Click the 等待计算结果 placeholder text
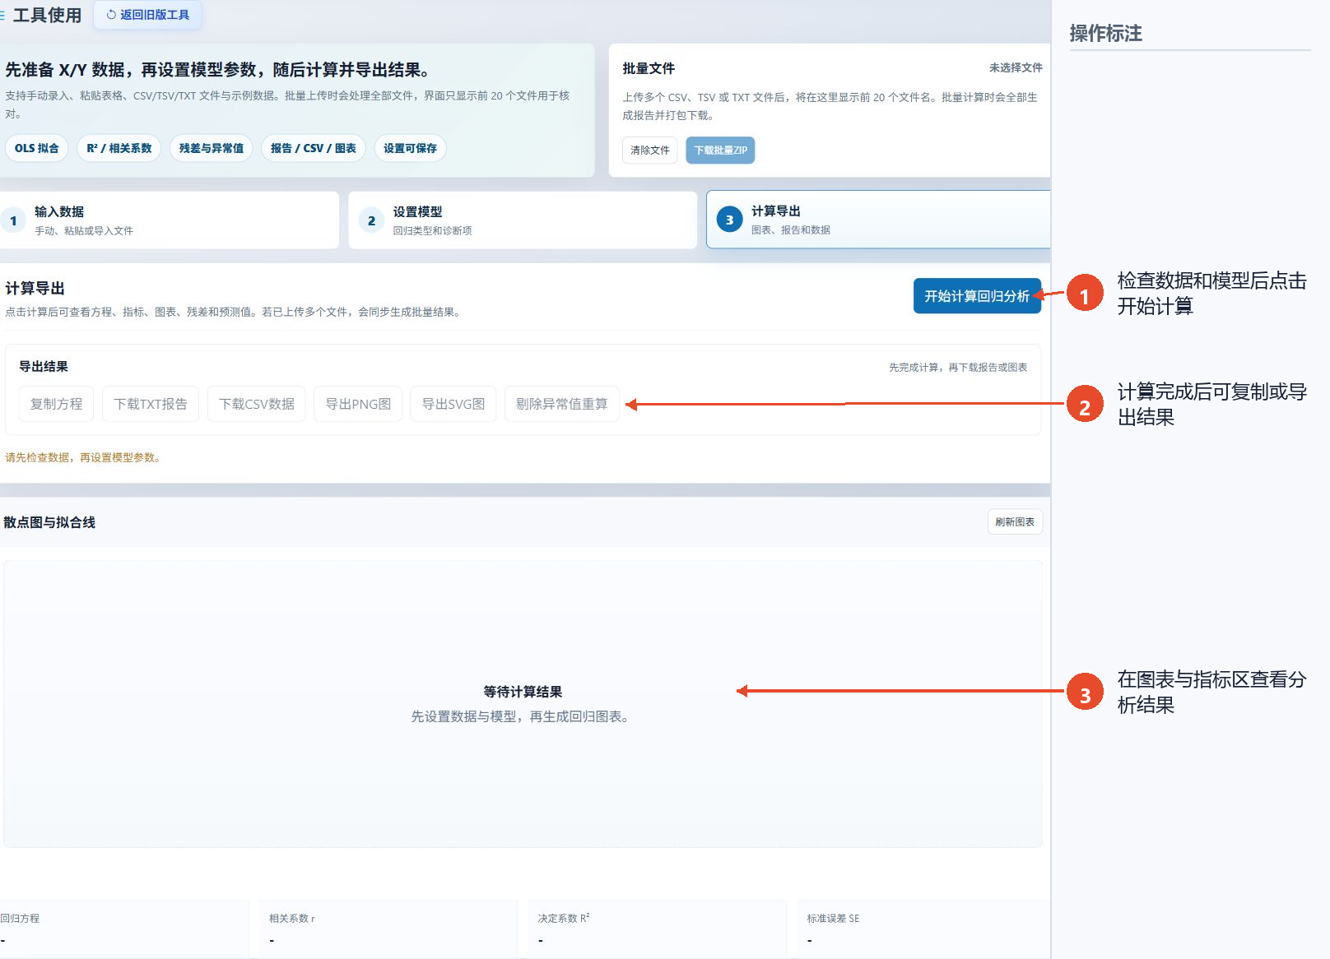This screenshot has height=959, width=1330. click(523, 692)
